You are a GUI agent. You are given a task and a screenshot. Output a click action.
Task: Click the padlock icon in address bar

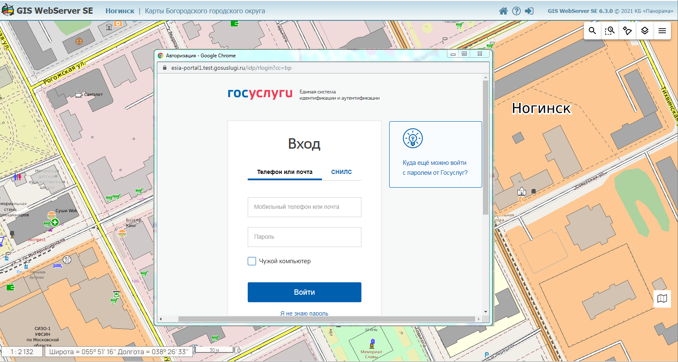165,68
